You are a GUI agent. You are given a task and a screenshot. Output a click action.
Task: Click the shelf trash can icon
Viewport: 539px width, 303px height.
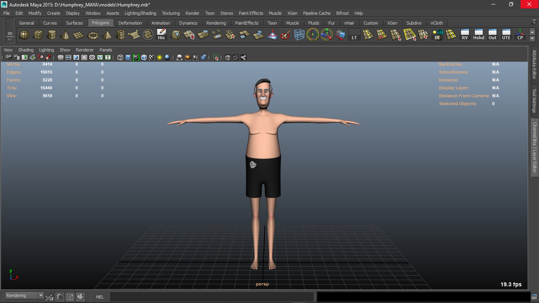click(x=534, y=22)
